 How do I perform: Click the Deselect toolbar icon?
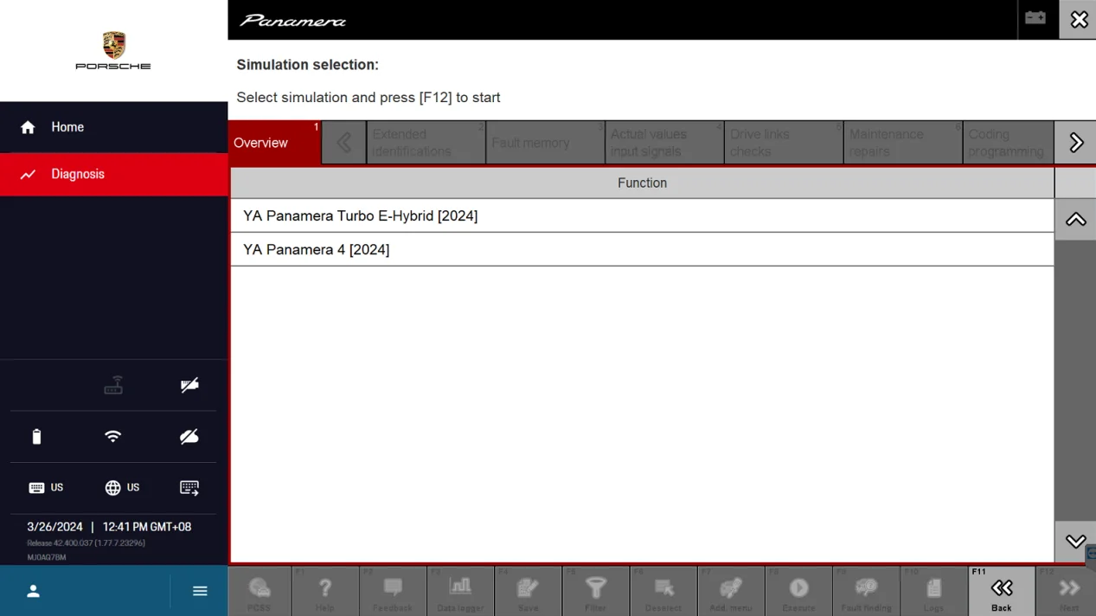click(663, 592)
